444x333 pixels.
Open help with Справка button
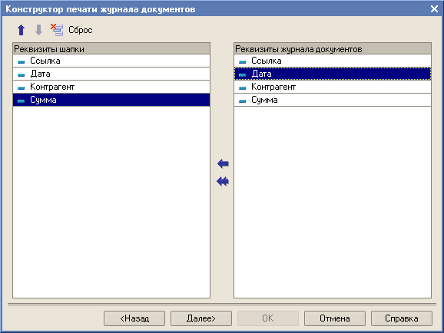point(402,318)
